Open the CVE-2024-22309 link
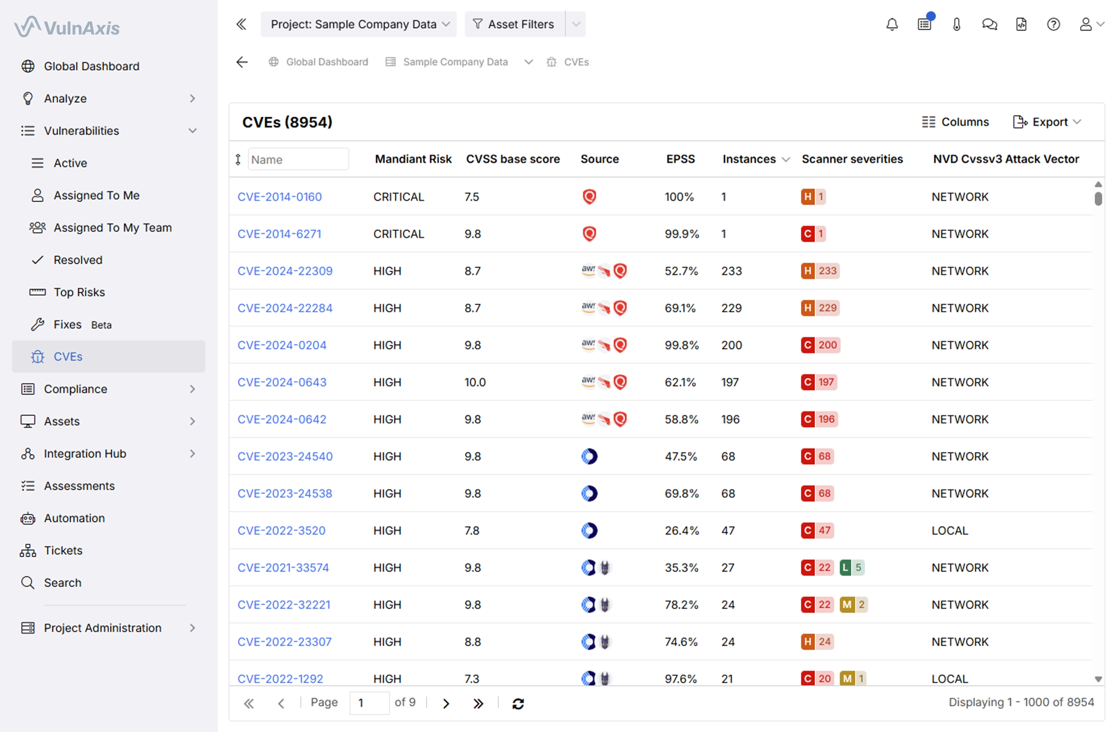The image size is (1120, 732). pos(285,271)
